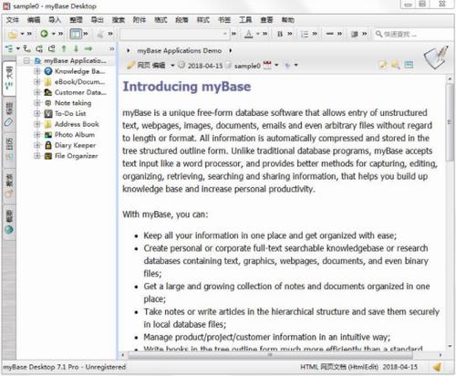Click the new sibling item icon in the outline toolbar
This screenshot has height=376, width=456.
click(x=27, y=48)
